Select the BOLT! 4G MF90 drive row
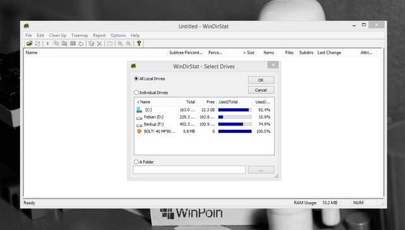 (203, 131)
